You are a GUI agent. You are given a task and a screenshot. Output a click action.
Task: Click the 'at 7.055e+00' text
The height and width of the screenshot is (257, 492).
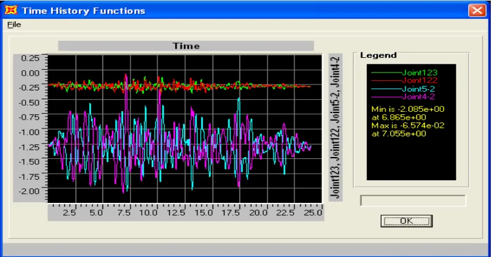click(x=398, y=134)
